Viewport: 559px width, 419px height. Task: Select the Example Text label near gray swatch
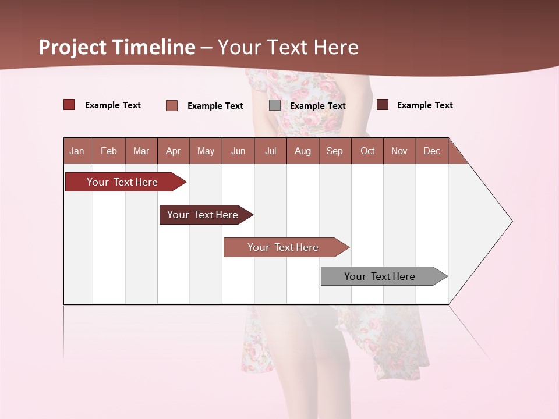[318, 106]
